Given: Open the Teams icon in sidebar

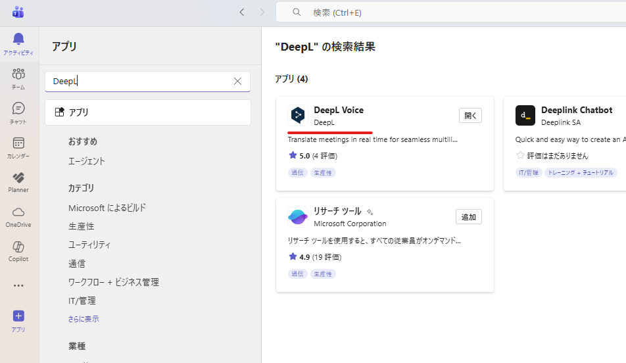Looking at the screenshot, I should 18,78.
